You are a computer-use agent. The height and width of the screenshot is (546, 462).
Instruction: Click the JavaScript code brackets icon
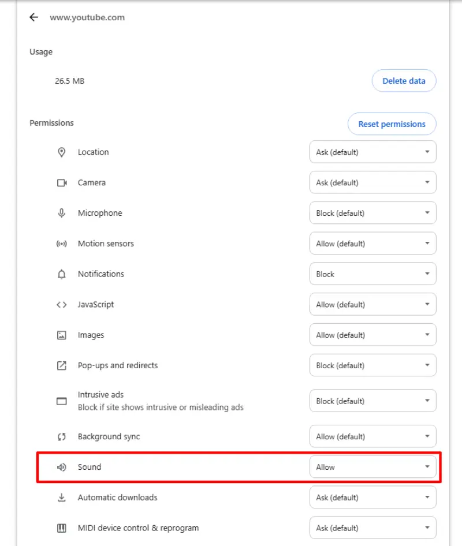[62, 305]
